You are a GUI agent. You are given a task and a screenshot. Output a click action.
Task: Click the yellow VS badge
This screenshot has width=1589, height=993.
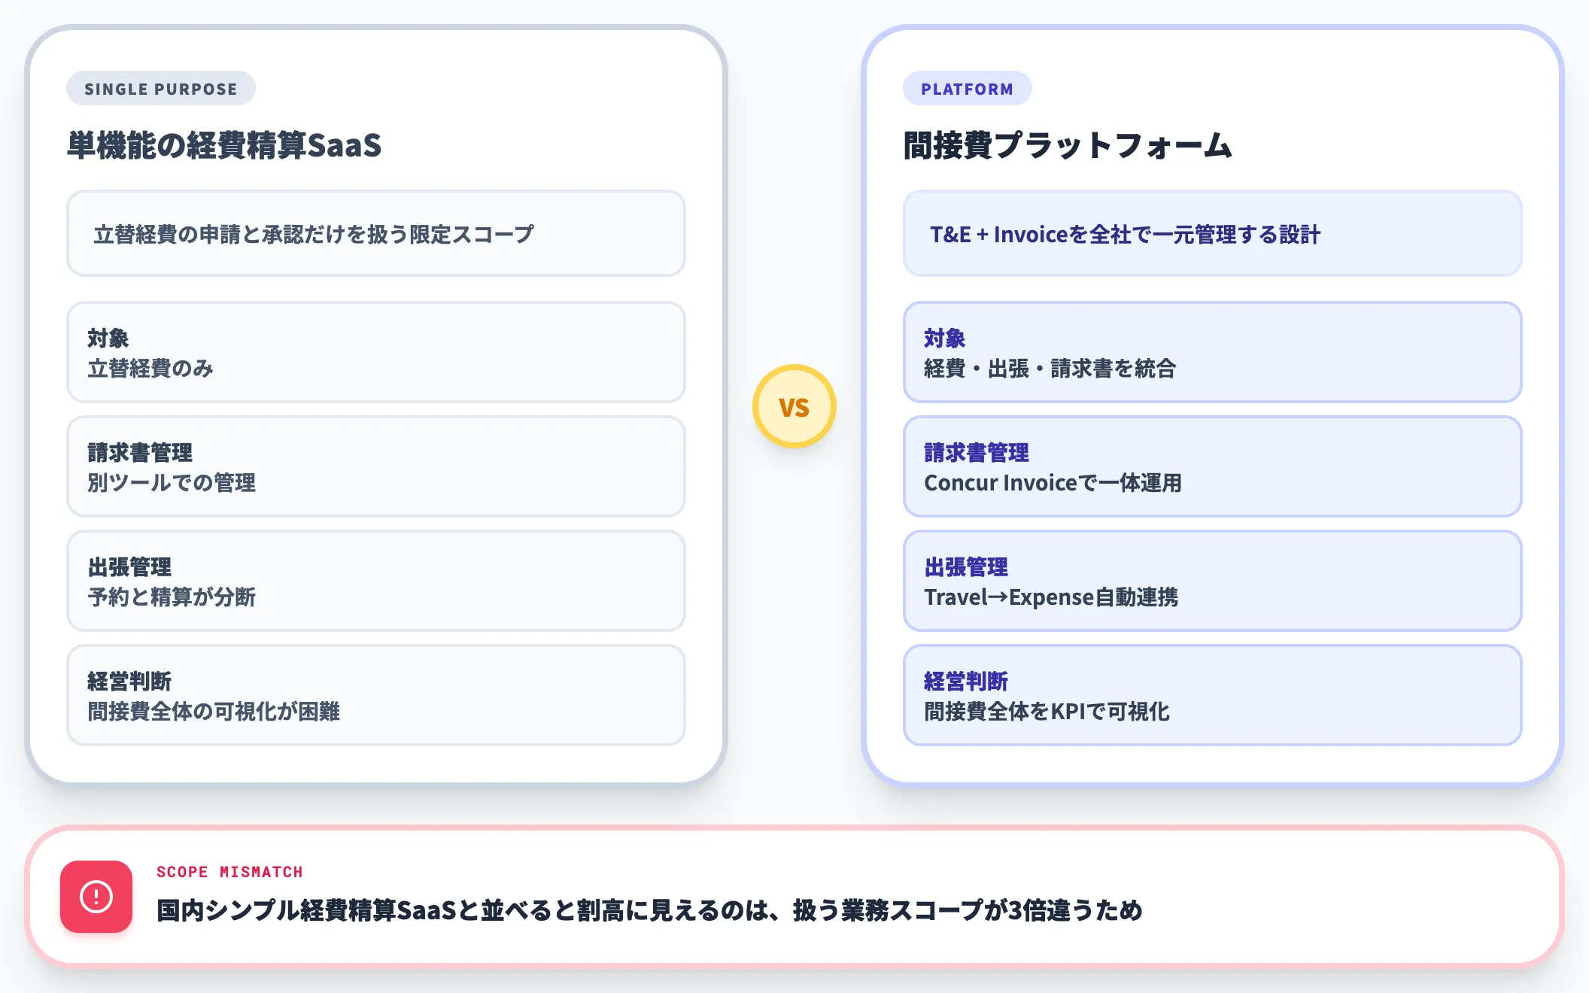click(794, 406)
